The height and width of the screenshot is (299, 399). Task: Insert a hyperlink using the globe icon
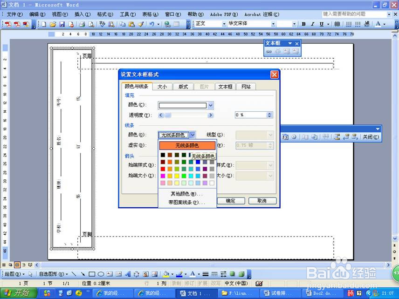tap(167, 24)
